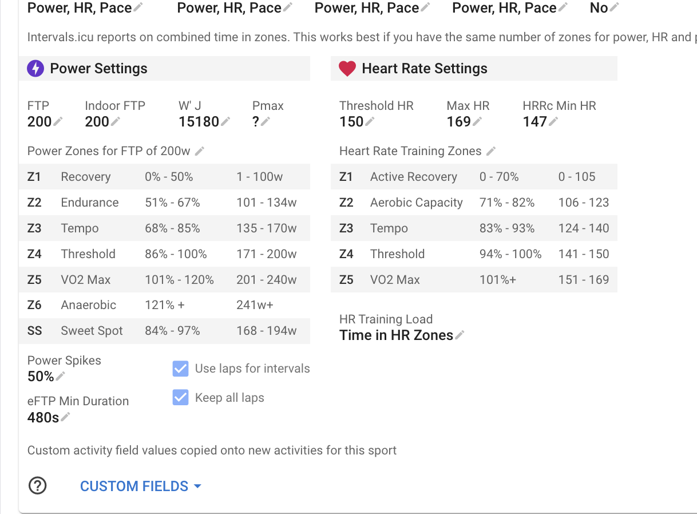Edit the Indoor FTP value pencil
Image resolution: width=697 pixels, height=514 pixels.
tap(116, 121)
